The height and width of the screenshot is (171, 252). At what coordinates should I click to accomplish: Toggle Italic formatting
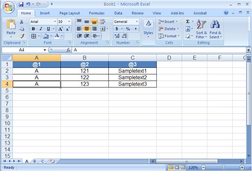point(41,29)
